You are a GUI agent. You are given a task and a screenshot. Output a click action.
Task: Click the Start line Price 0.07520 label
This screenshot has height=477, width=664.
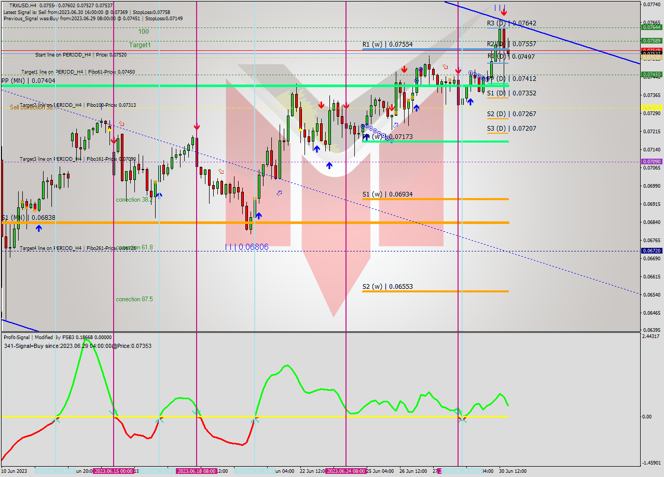pos(81,54)
